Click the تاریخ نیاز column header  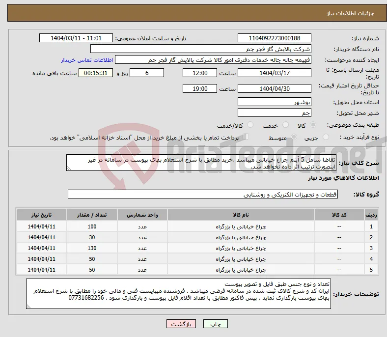pyautogui.click(x=41, y=215)
